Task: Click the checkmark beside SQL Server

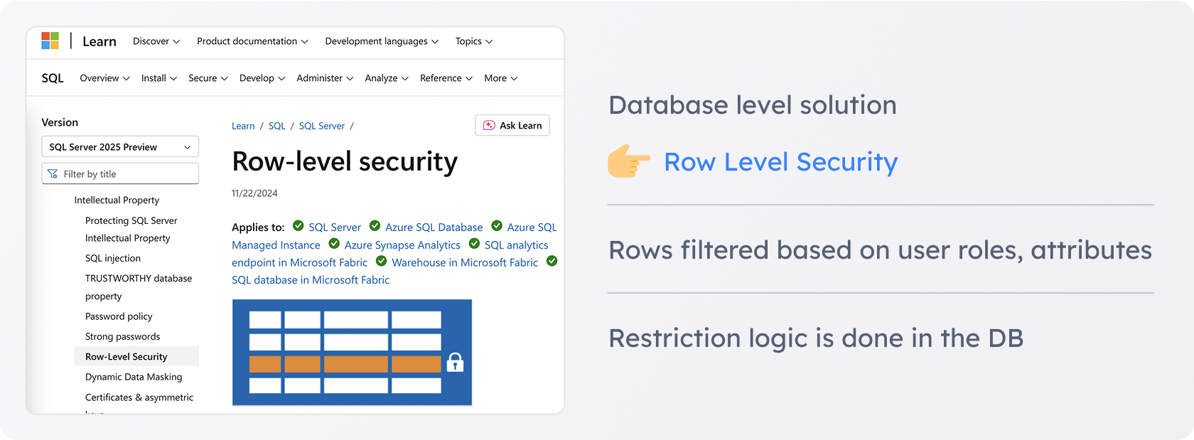Action: (298, 226)
